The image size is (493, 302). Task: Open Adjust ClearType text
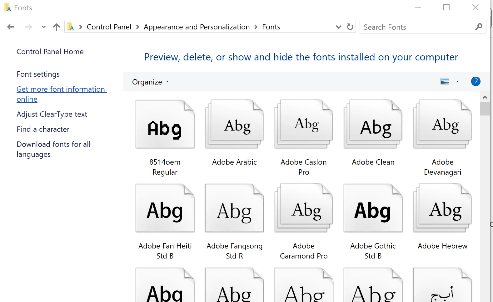pos(52,114)
